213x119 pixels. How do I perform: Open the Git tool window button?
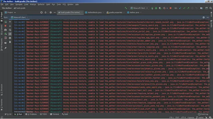(8, 114)
